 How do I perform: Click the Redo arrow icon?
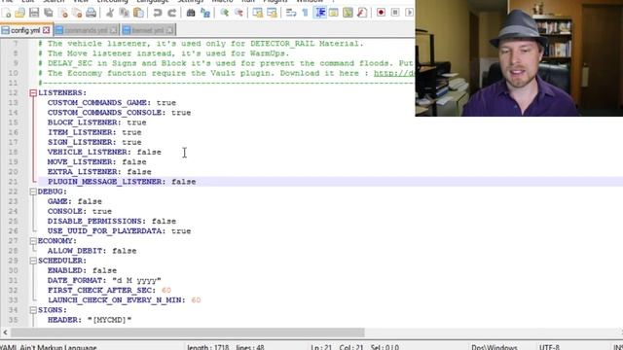point(171,13)
